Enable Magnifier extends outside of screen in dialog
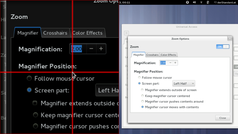The image size is (238, 134). pos(142,90)
